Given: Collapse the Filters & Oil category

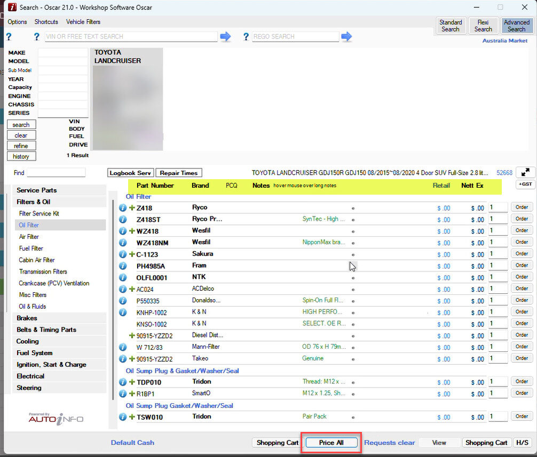Looking at the screenshot, I should [x=59, y=202].
